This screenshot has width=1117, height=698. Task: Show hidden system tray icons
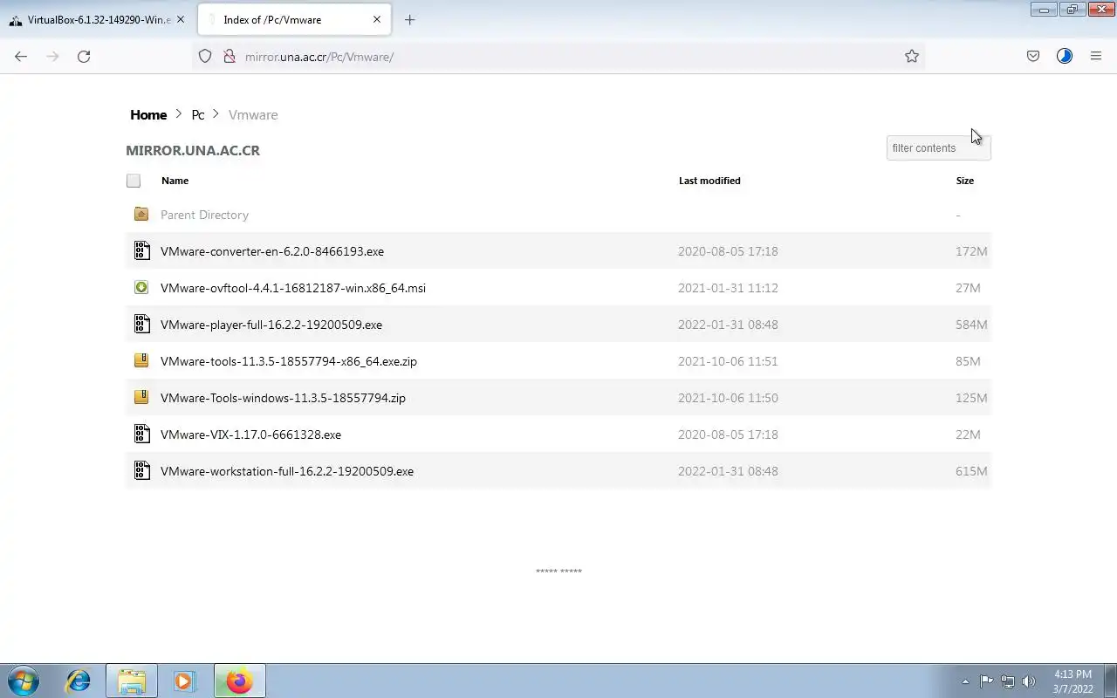coord(965,681)
